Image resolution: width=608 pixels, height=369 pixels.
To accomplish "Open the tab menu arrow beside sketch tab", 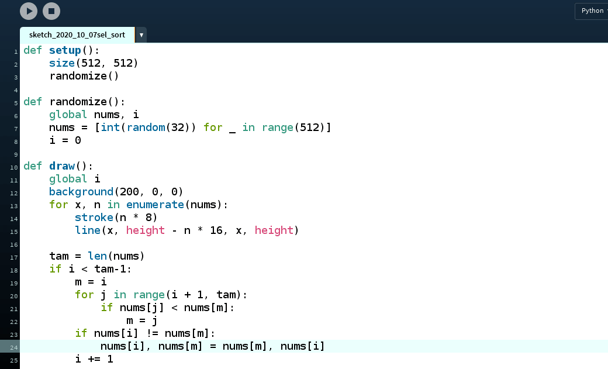I will [141, 35].
